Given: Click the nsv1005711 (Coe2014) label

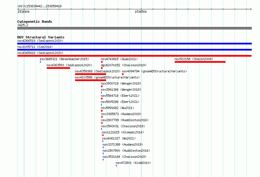Looking at the screenshot, I should click(x=35, y=47).
